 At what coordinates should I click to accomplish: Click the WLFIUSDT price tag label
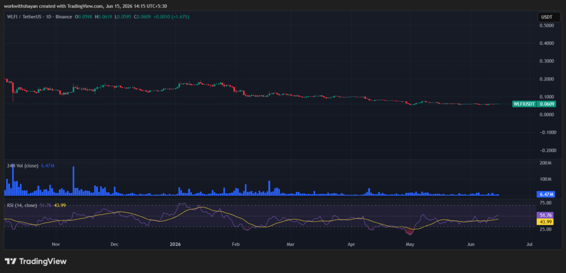click(525, 104)
